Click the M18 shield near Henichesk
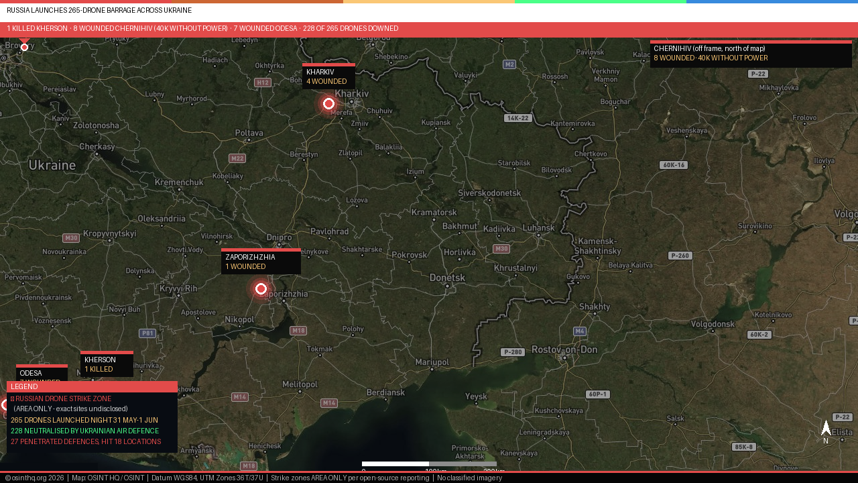This screenshot has width=858, height=483. [x=249, y=466]
